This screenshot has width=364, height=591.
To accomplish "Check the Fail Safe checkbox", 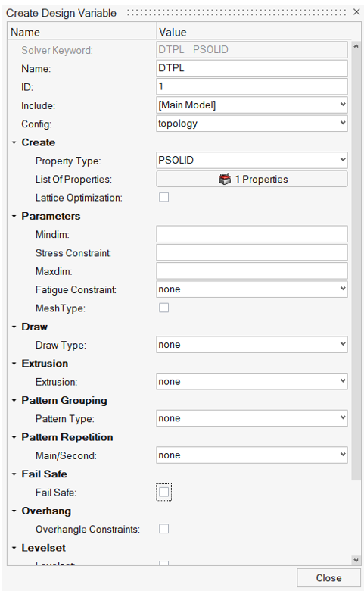I will pyautogui.click(x=163, y=492).
